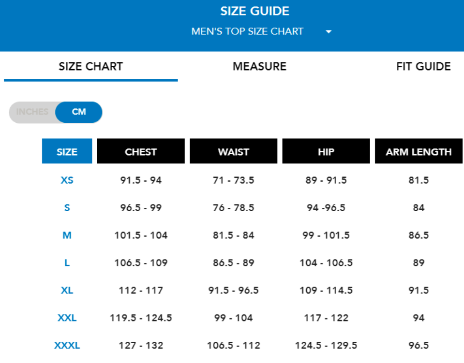Screen dimensions: 464x363
Task: Click the Arm Length column header
Action: 419,151
